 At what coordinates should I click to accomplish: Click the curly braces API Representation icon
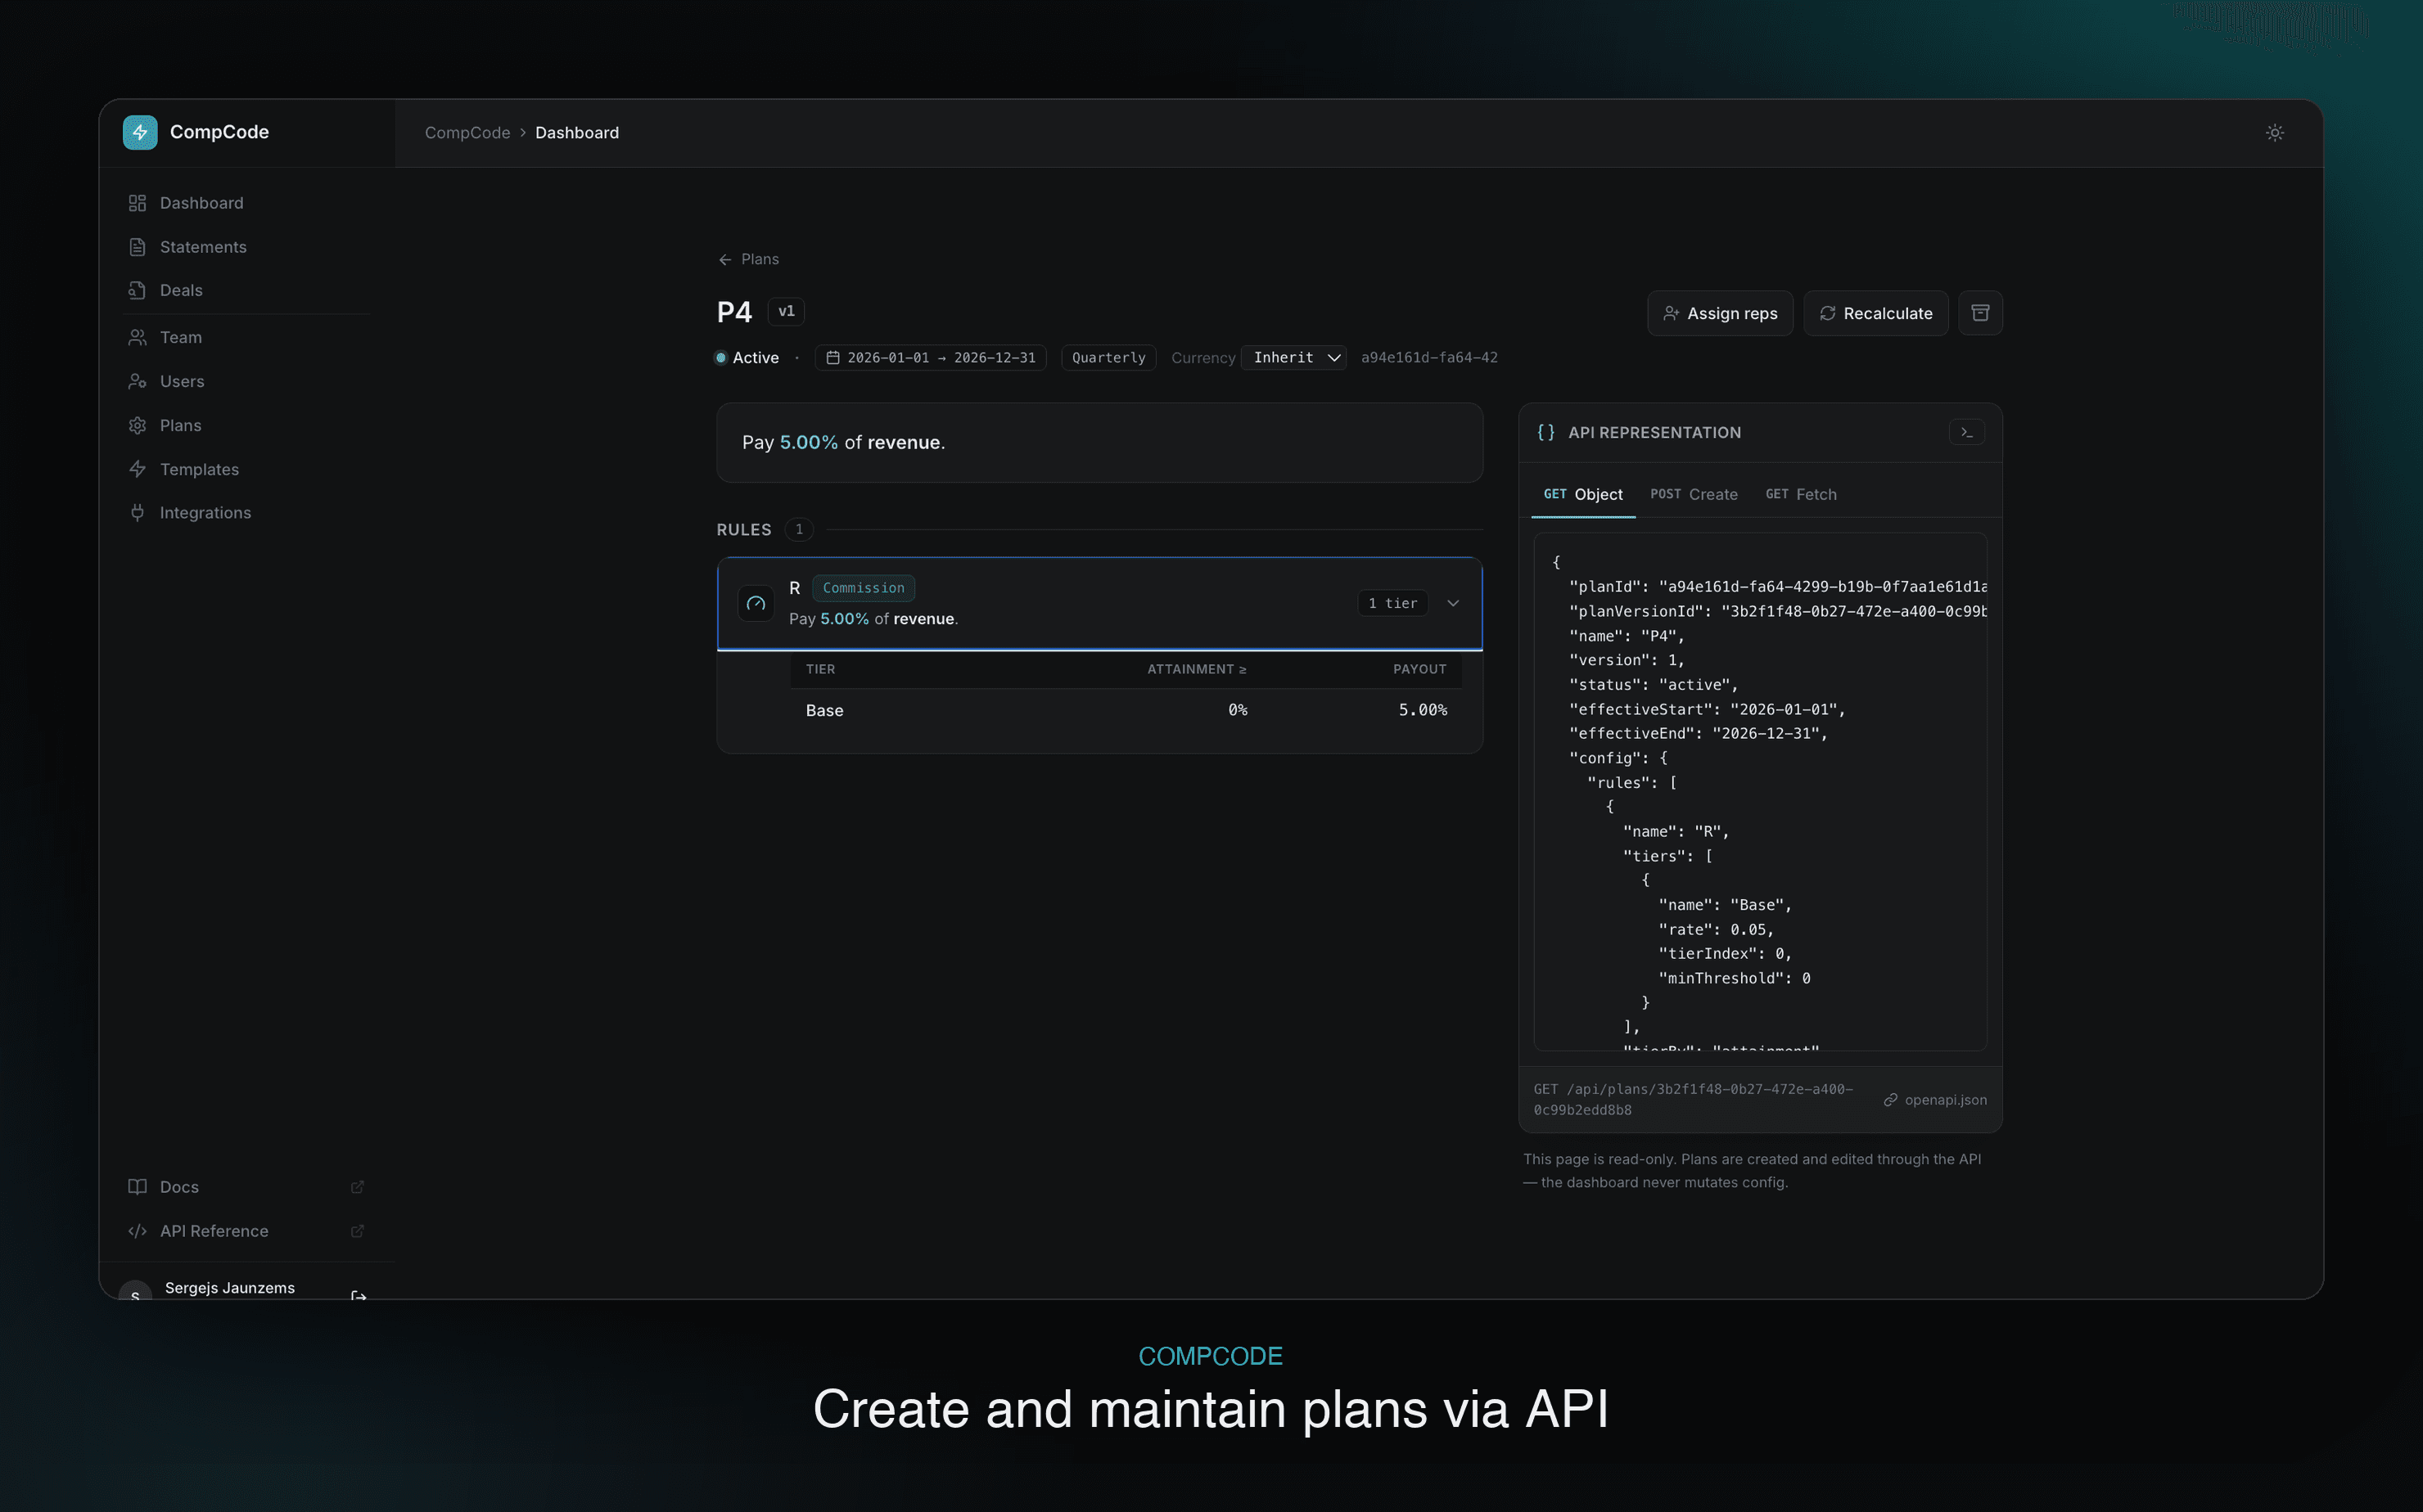1545,432
